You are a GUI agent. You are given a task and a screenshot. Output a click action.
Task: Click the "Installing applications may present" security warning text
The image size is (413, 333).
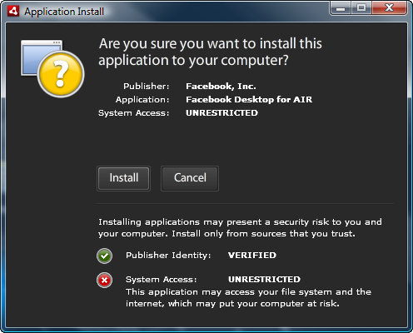click(x=240, y=228)
